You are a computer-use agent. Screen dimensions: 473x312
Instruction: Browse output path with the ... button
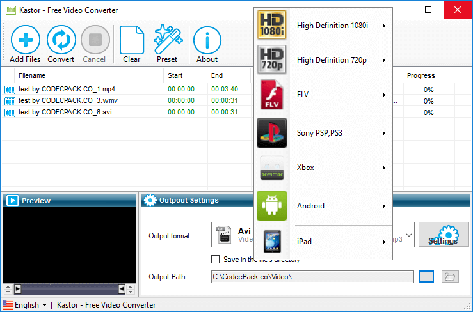coord(426,276)
